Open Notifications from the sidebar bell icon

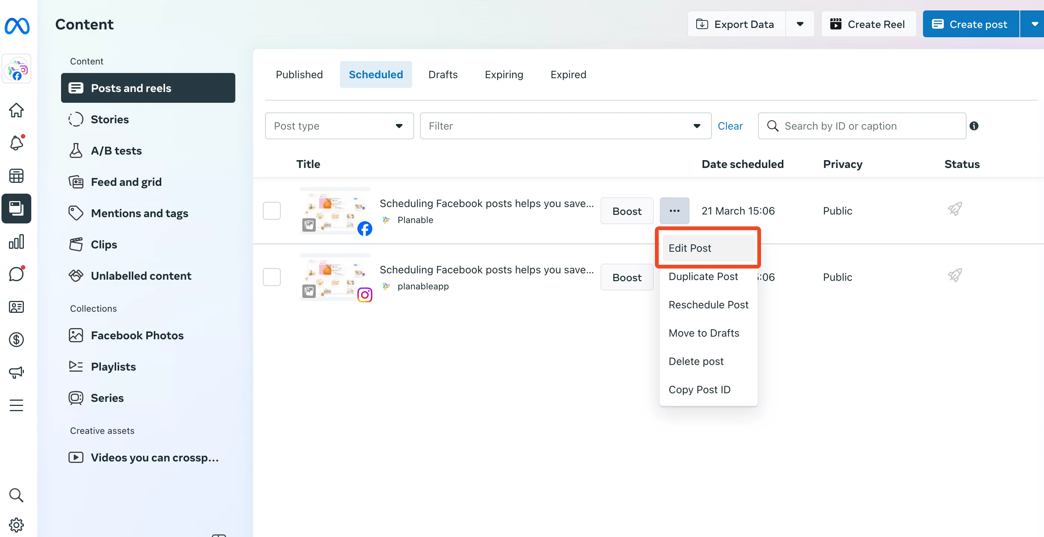point(16,143)
